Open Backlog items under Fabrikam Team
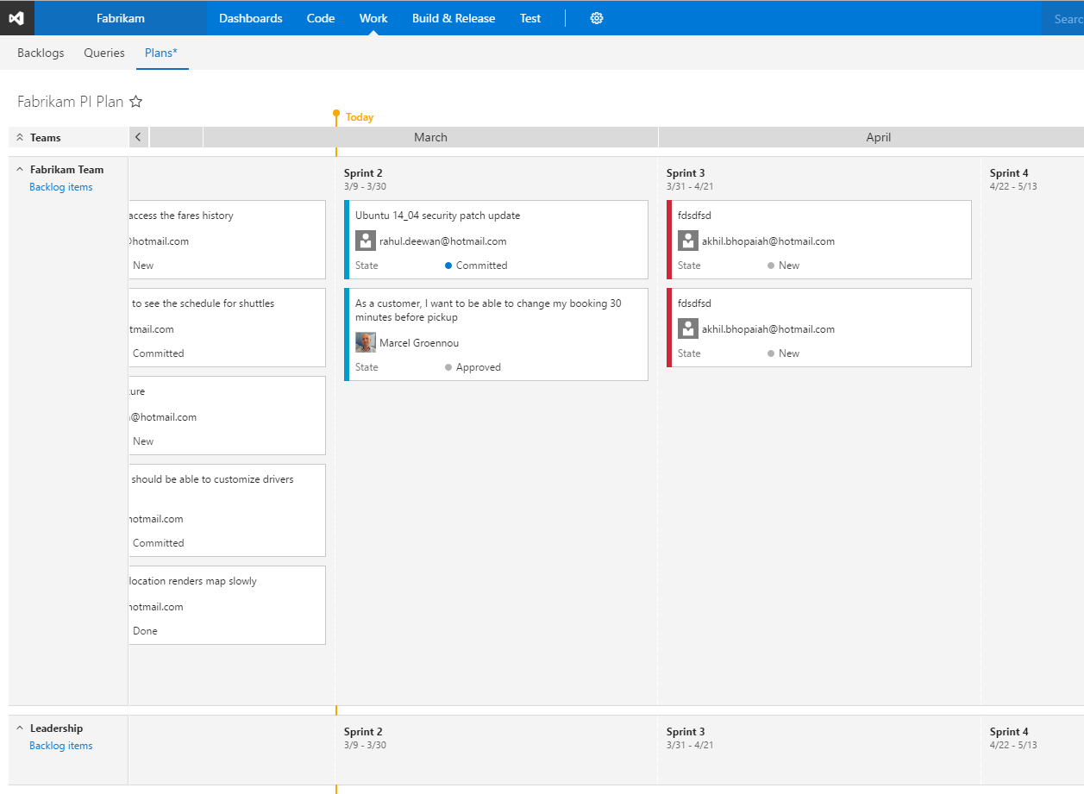Image resolution: width=1084 pixels, height=794 pixels. [x=60, y=187]
